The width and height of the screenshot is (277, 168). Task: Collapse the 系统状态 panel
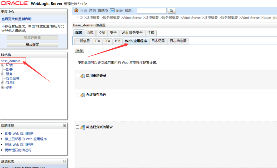tap(64, 161)
